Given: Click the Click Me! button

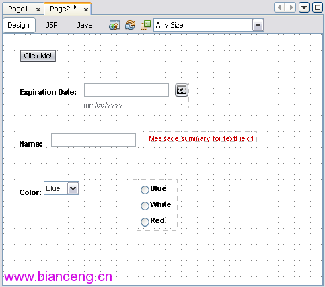Looking at the screenshot, I should tap(38, 56).
